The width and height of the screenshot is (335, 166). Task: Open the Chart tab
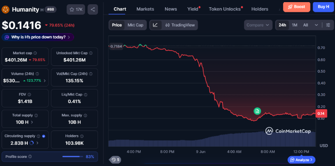[x=120, y=9]
